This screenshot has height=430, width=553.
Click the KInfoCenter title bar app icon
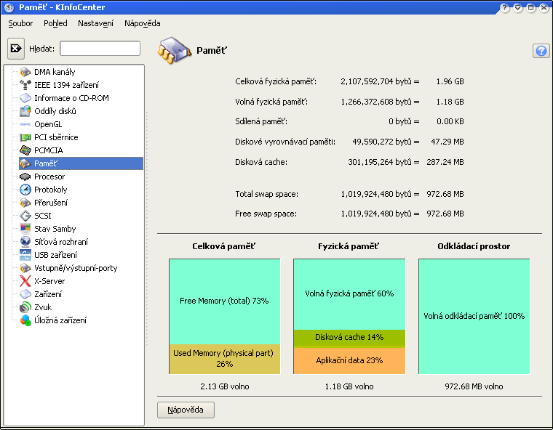click(9, 7)
